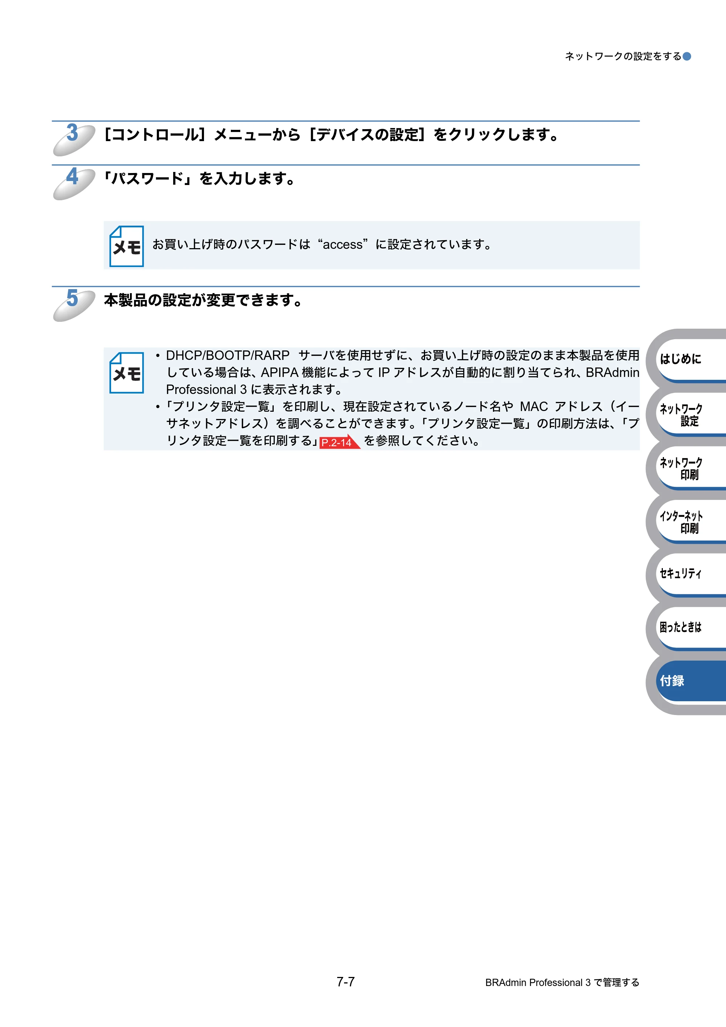Click the step 5 heading 本製品の設定が変更できます
The image size is (726, 1027).
(203, 300)
